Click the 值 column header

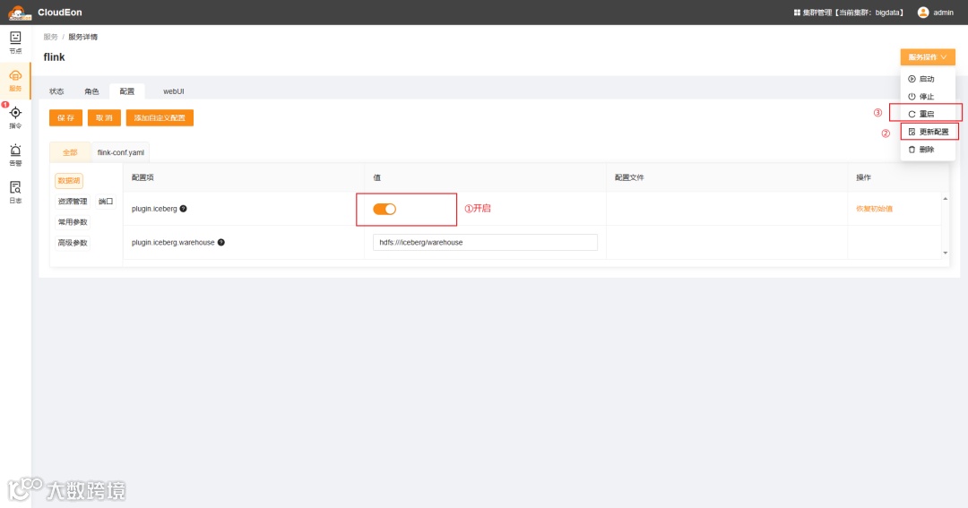click(x=376, y=177)
